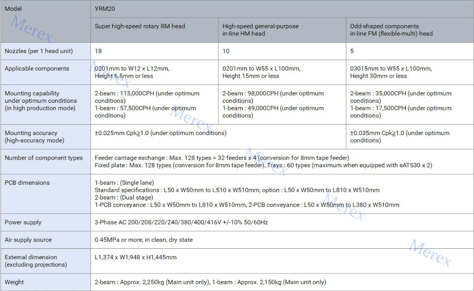Click the 'Number of component types' row label

pyautogui.click(x=44, y=158)
